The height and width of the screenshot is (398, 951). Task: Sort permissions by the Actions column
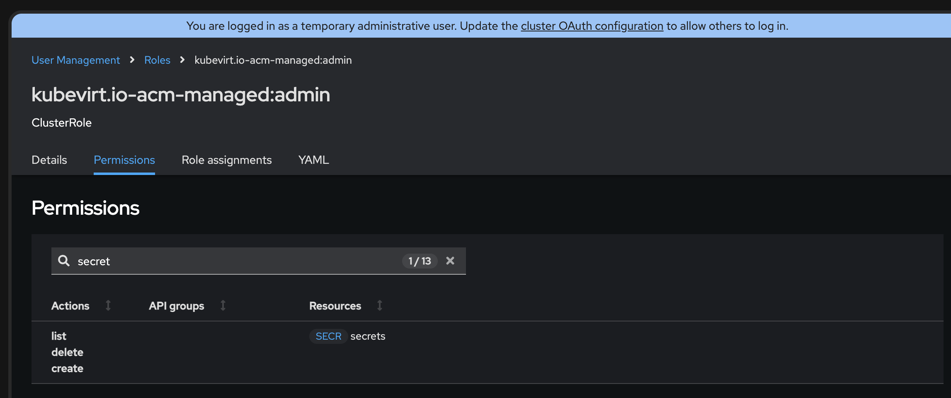point(108,305)
